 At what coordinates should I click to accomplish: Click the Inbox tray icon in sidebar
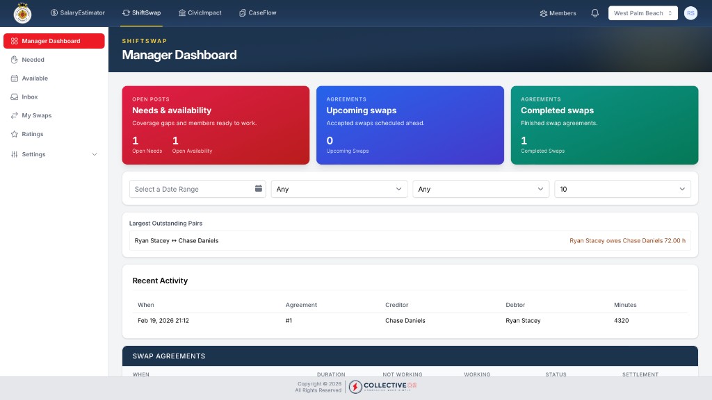click(15, 97)
